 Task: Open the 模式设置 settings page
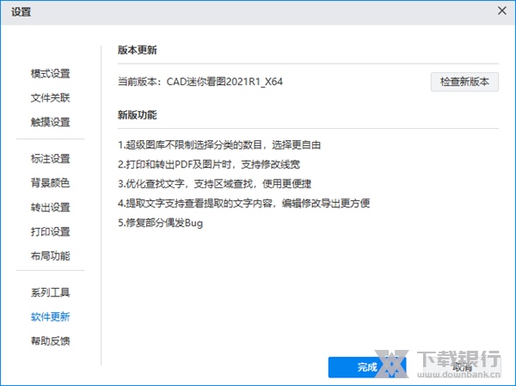[x=50, y=74]
